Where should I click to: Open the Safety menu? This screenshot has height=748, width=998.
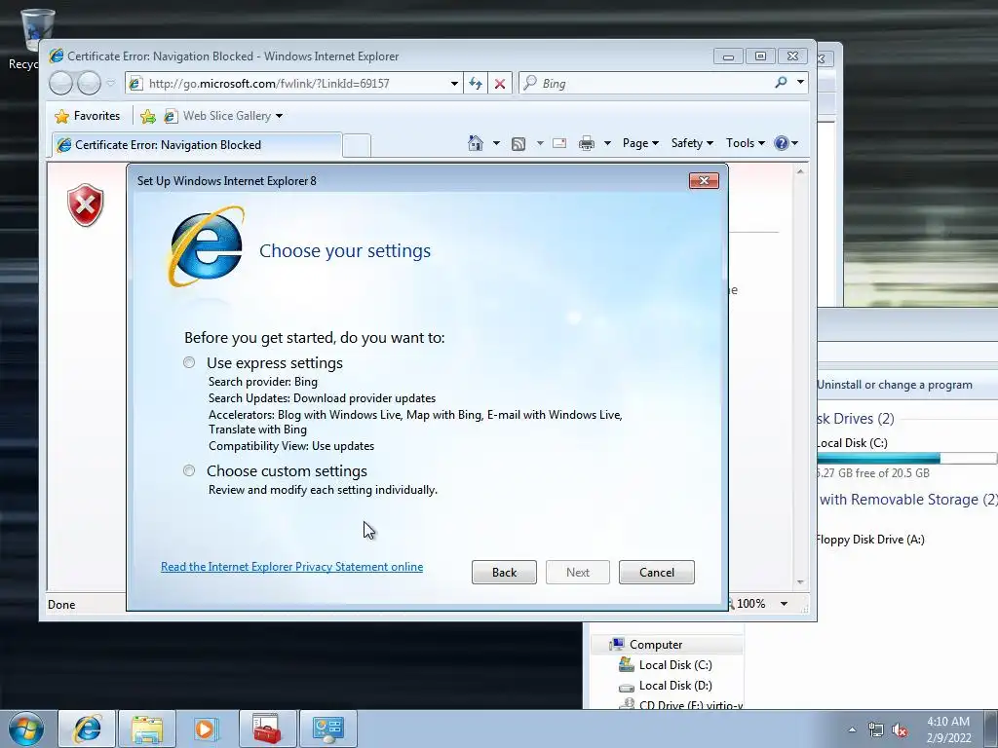tap(692, 143)
